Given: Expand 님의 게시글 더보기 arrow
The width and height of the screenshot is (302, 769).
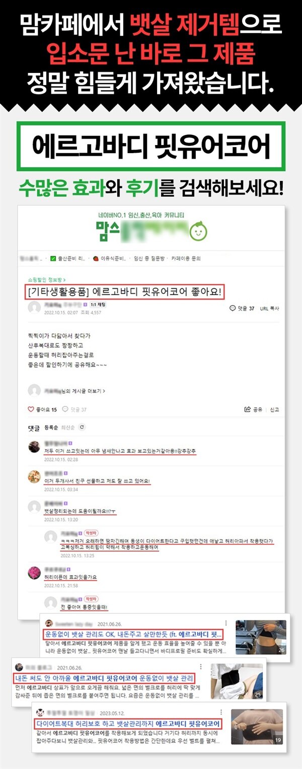Looking at the screenshot, I should click(x=103, y=390).
